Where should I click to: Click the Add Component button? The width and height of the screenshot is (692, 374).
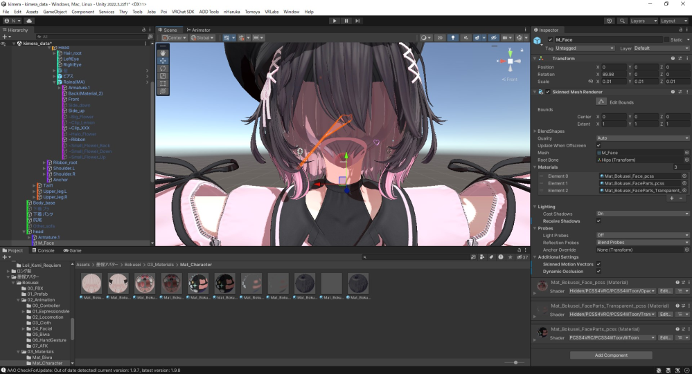(x=611, y=355)
